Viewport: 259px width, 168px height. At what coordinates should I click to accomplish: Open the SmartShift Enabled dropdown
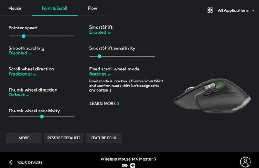[x=100, y=32]
